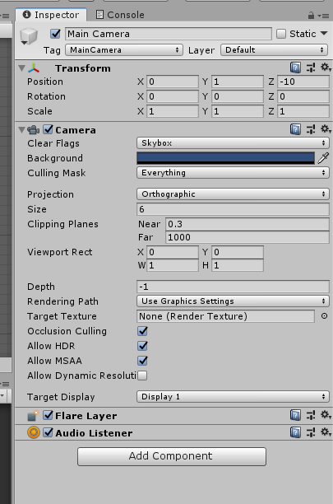
Task: Open the Background color swatch
Action: pos(225,158)
